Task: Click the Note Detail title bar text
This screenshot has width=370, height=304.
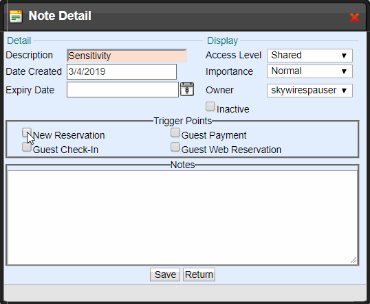Action: (60, 16)
